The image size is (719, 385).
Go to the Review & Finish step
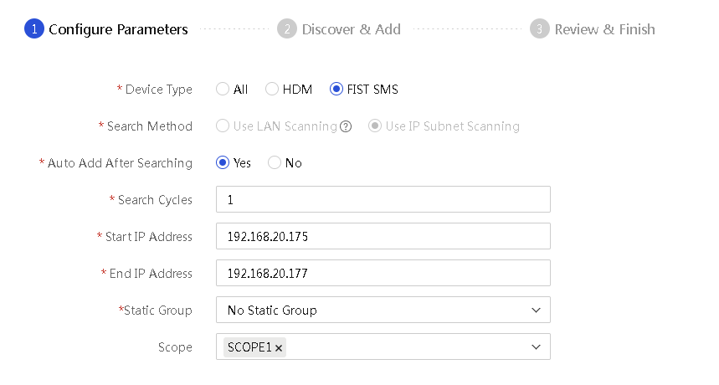tap(605, 29)
